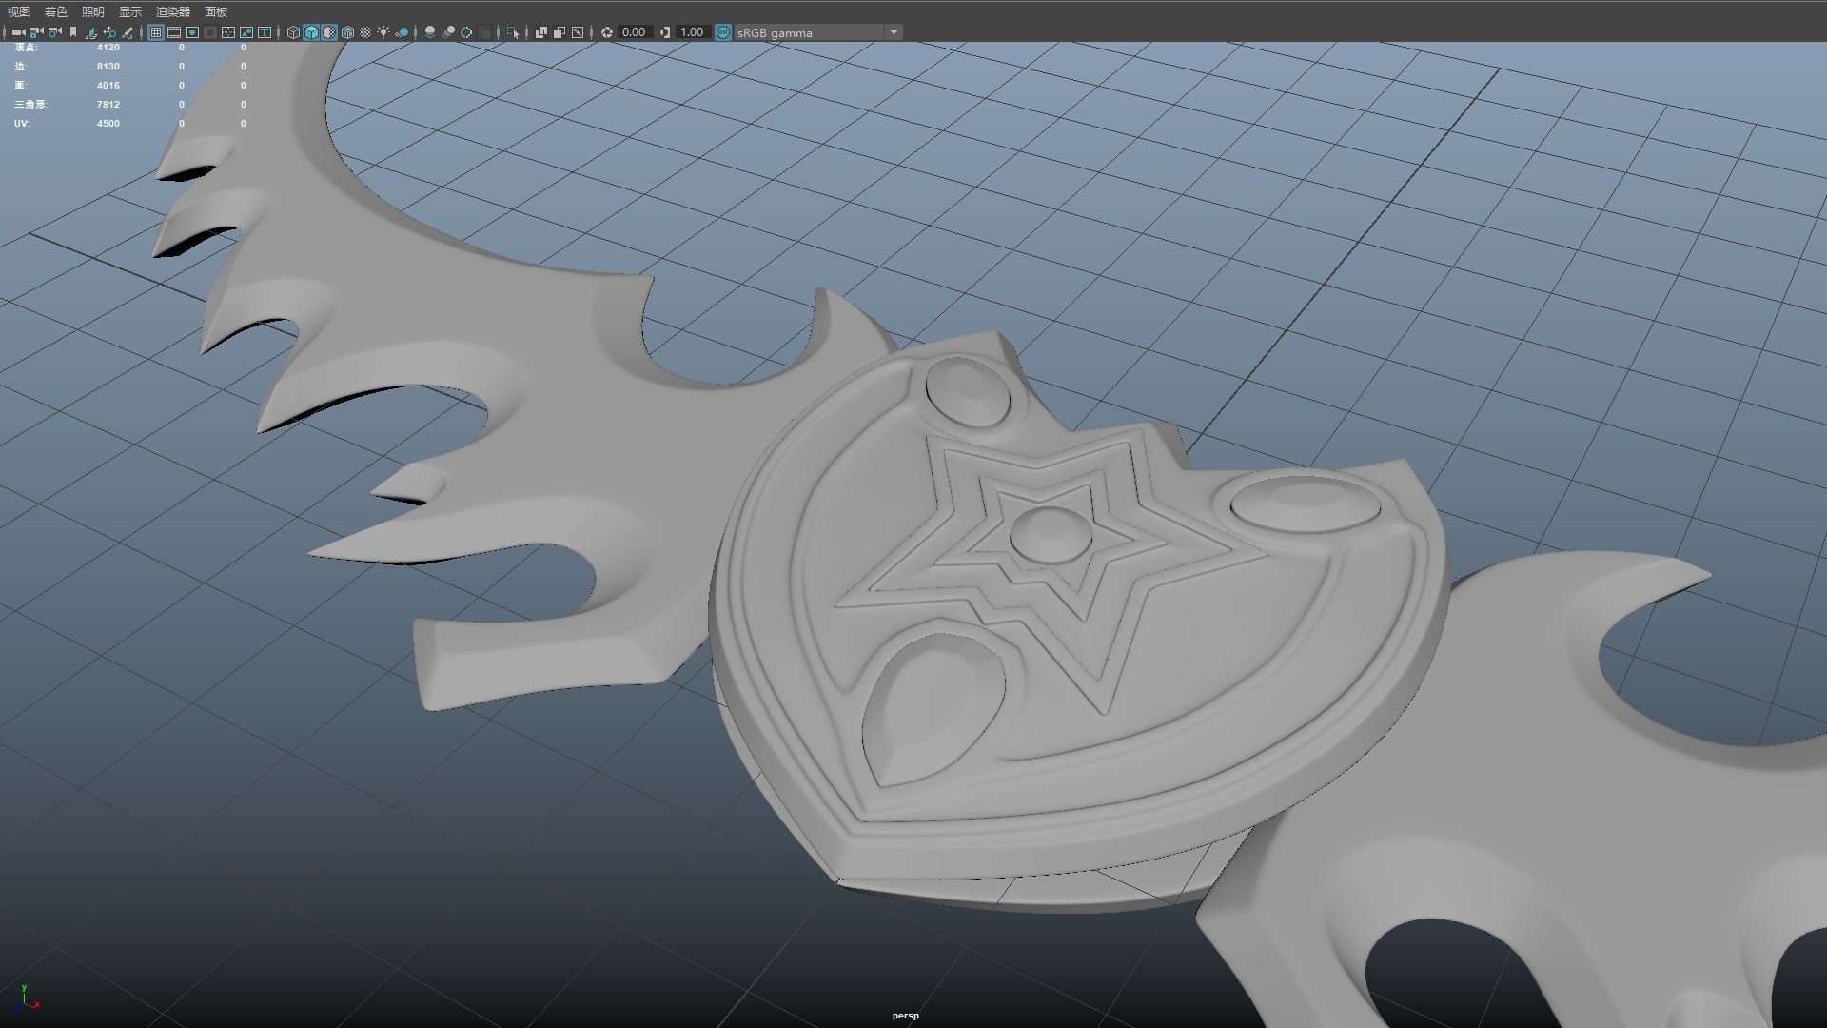Click the isolate select icon
The width and height of the screenshot is (1827, 1028).
pyautogui.click(x=513, y=32)
